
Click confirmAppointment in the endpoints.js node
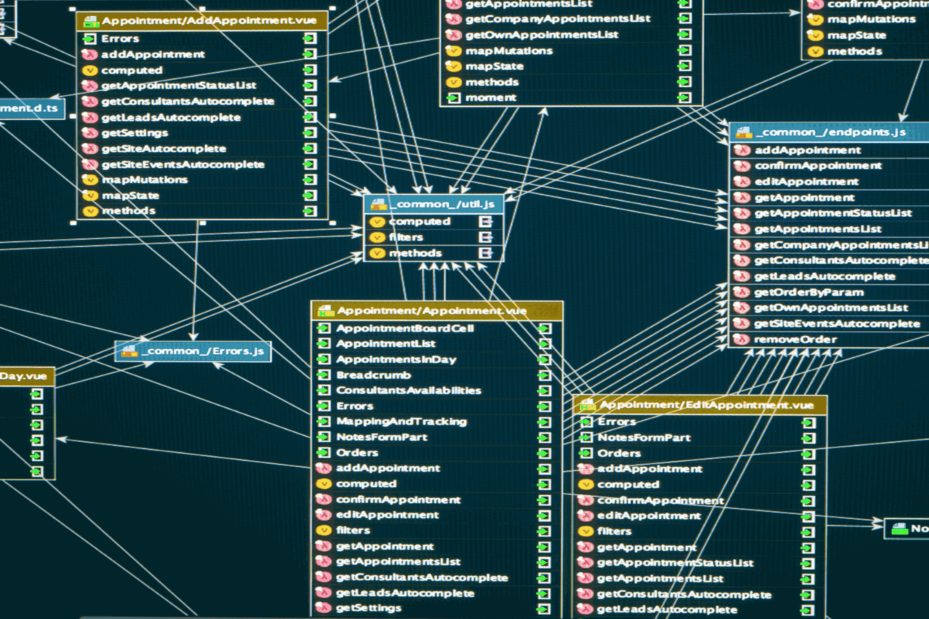coord(818,166)
